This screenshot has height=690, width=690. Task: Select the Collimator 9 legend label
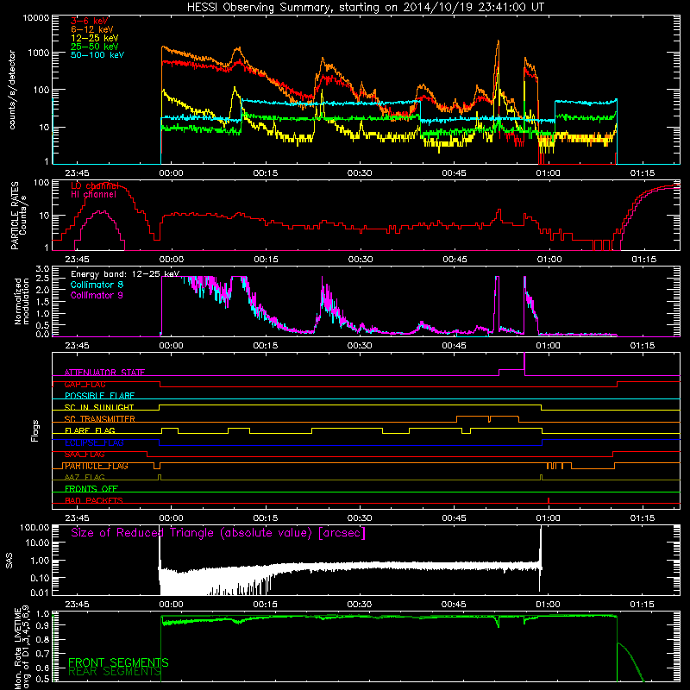pos(97,295)
